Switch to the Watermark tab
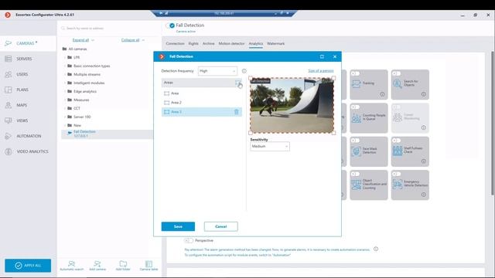The width and height of the screenshot is (495, 278). pos(275,43)
